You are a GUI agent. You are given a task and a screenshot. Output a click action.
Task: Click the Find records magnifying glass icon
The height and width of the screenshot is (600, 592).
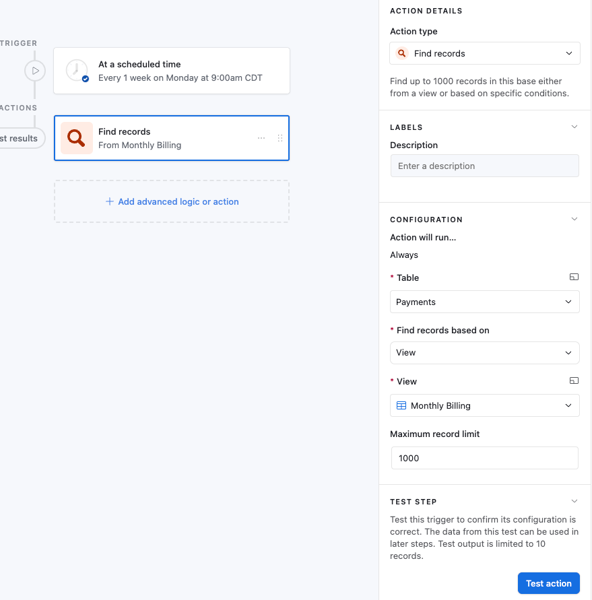click(75, 137)
